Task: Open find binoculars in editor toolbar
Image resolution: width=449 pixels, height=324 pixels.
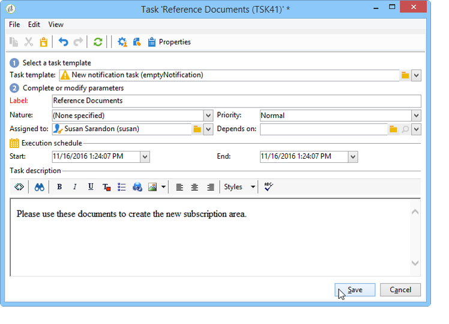Action: point(39,187)
